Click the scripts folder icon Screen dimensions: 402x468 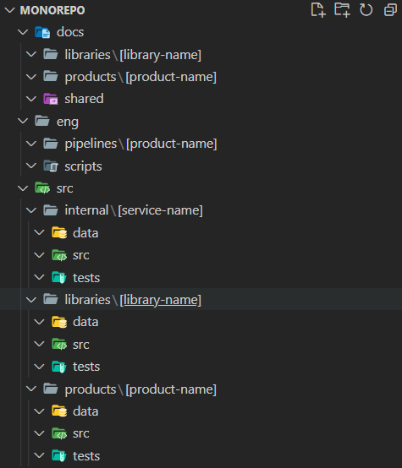tap(51, 166)
